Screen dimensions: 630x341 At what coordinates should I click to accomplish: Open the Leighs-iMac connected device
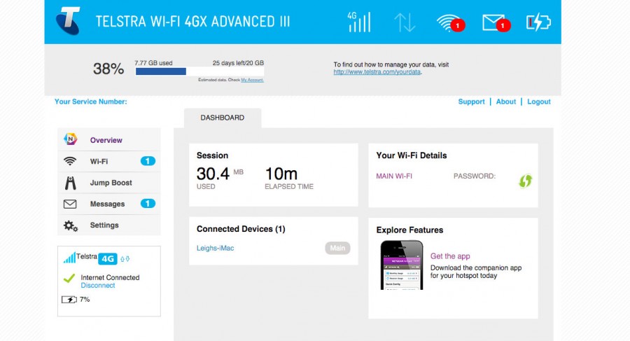215,248
